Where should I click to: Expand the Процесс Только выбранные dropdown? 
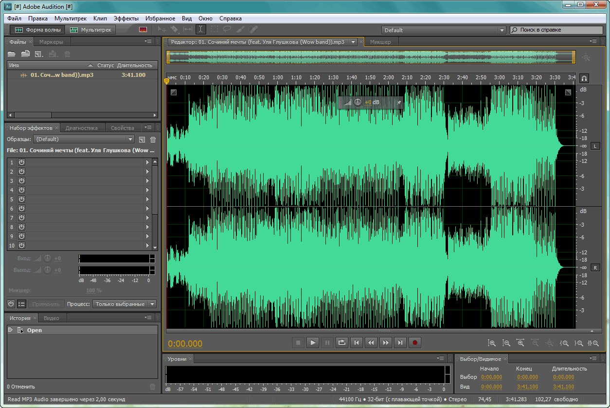(126, 304)
